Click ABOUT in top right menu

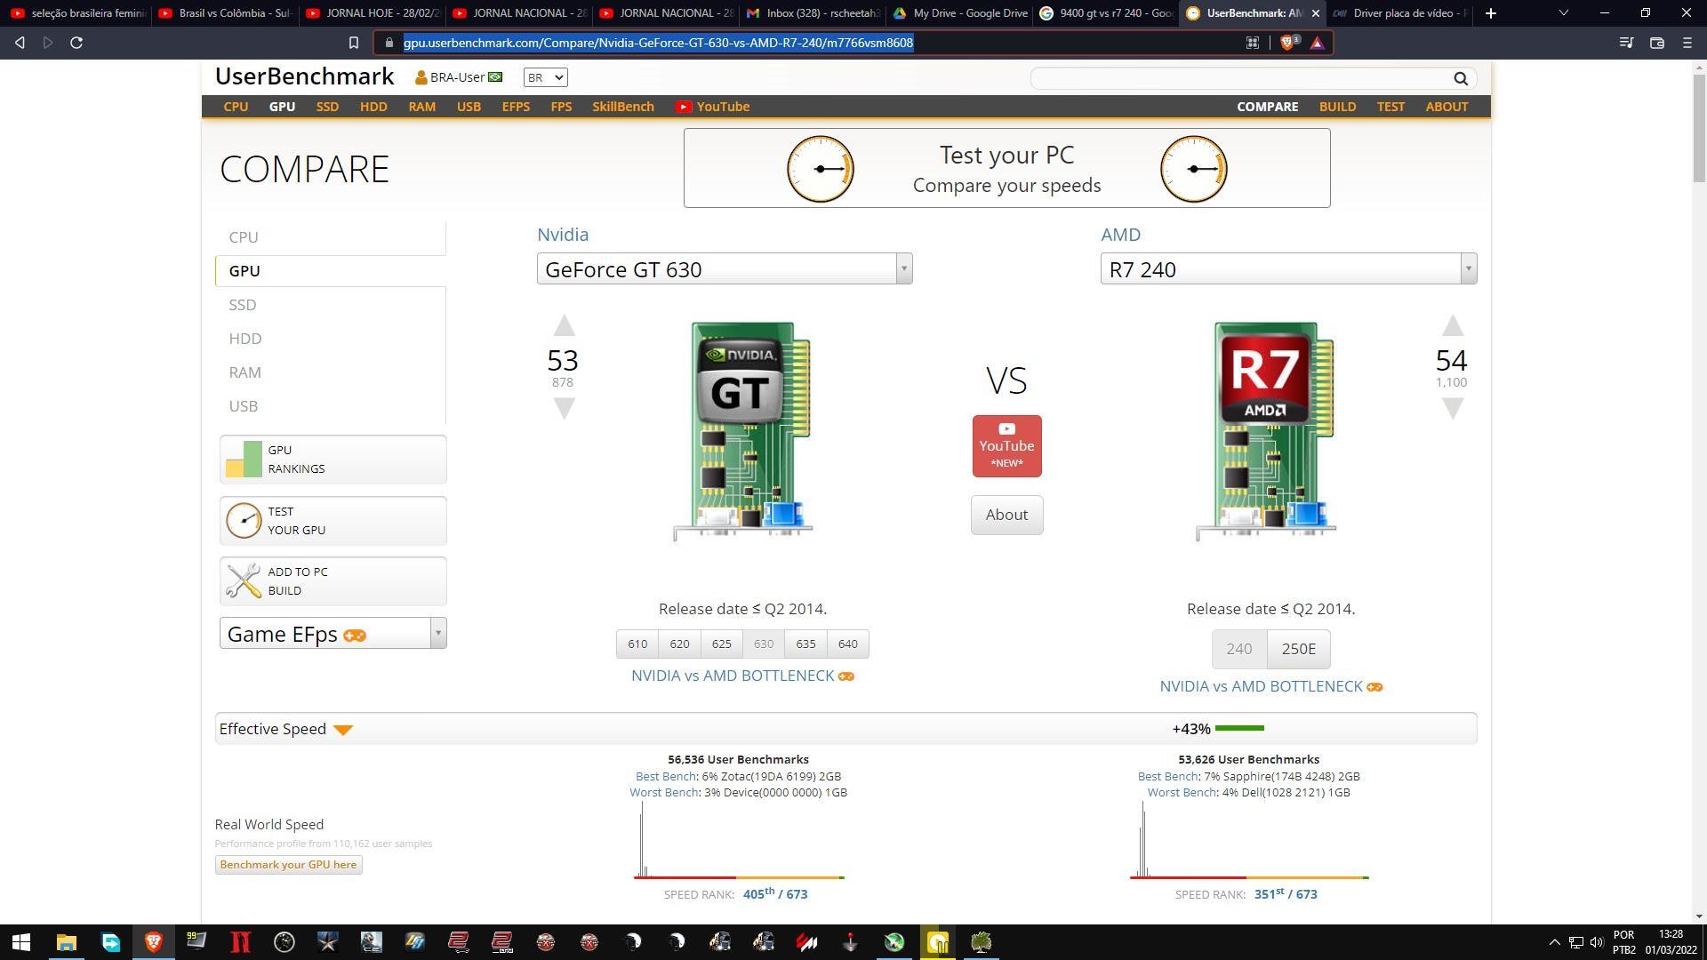[x=1447, y=107]
